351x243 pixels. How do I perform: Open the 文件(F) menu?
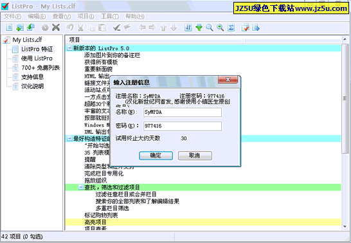13,16
